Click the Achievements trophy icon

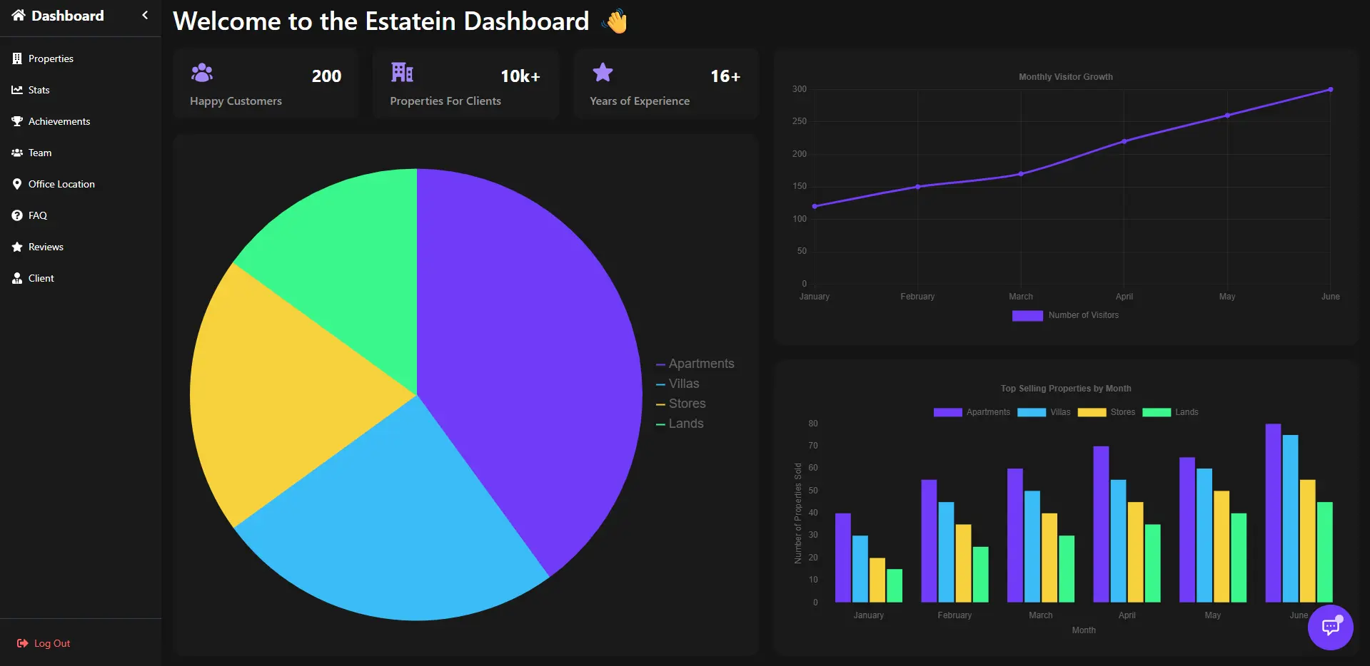click(17, 121)
